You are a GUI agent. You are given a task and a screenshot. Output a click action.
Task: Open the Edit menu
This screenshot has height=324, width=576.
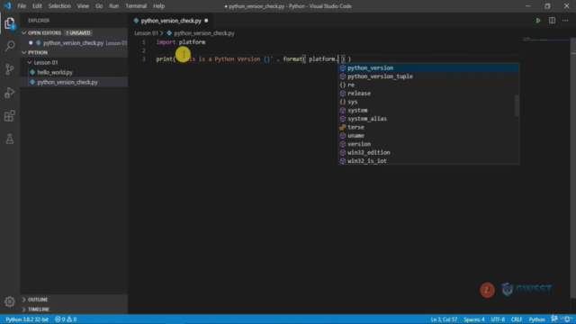[37, 6]
